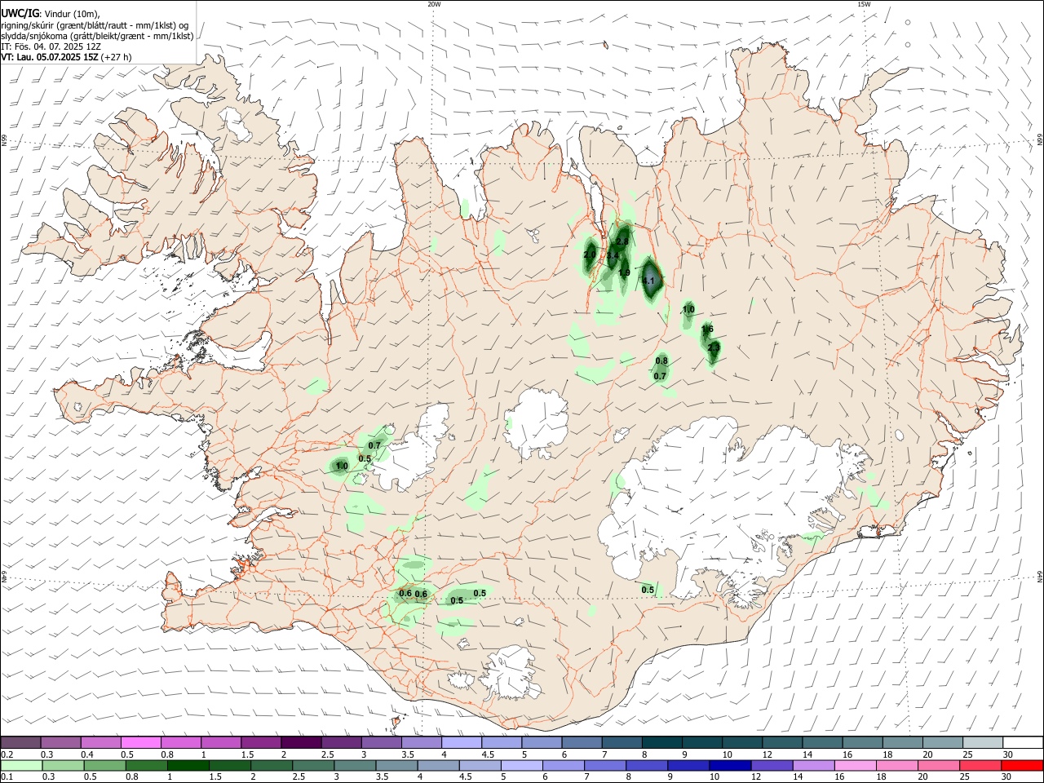Click the dark green 4.1 mm rain cell
The height and width of the screenshot is (783, 1044).
[x=650, y=280]
